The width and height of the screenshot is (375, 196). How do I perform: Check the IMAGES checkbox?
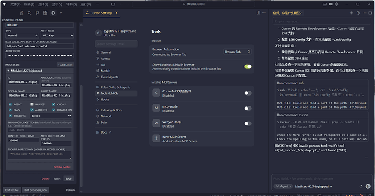[32, 104]
